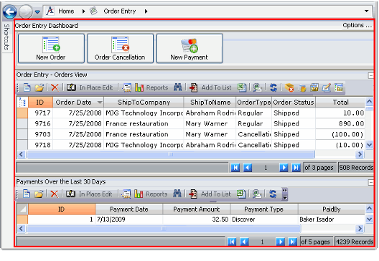379x261 pixels.
Task: Delete payment with red X icon
Action: (55, 194)
